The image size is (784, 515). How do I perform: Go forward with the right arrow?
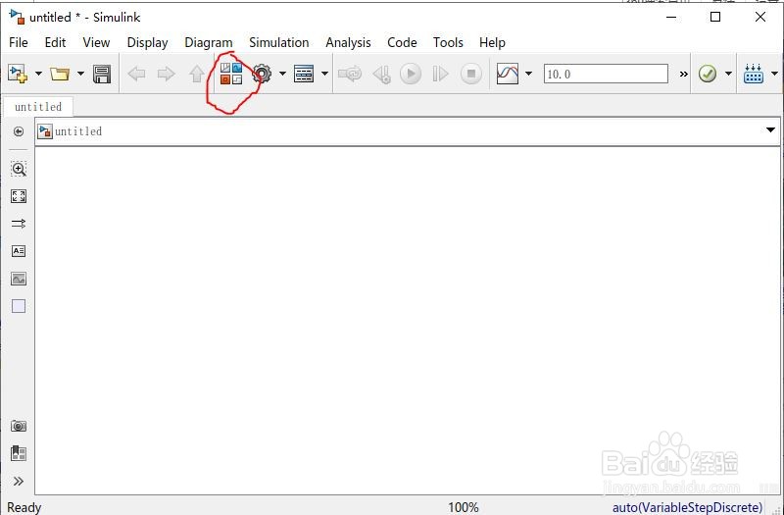[166, 75]
